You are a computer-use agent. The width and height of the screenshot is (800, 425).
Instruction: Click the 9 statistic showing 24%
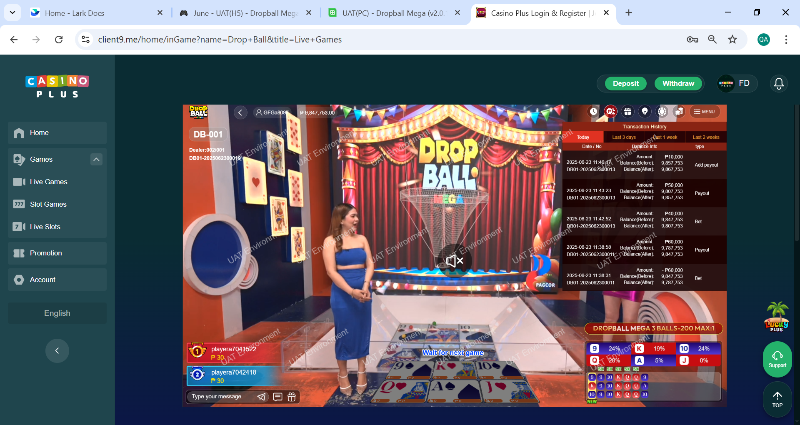(x=608, y=349)
